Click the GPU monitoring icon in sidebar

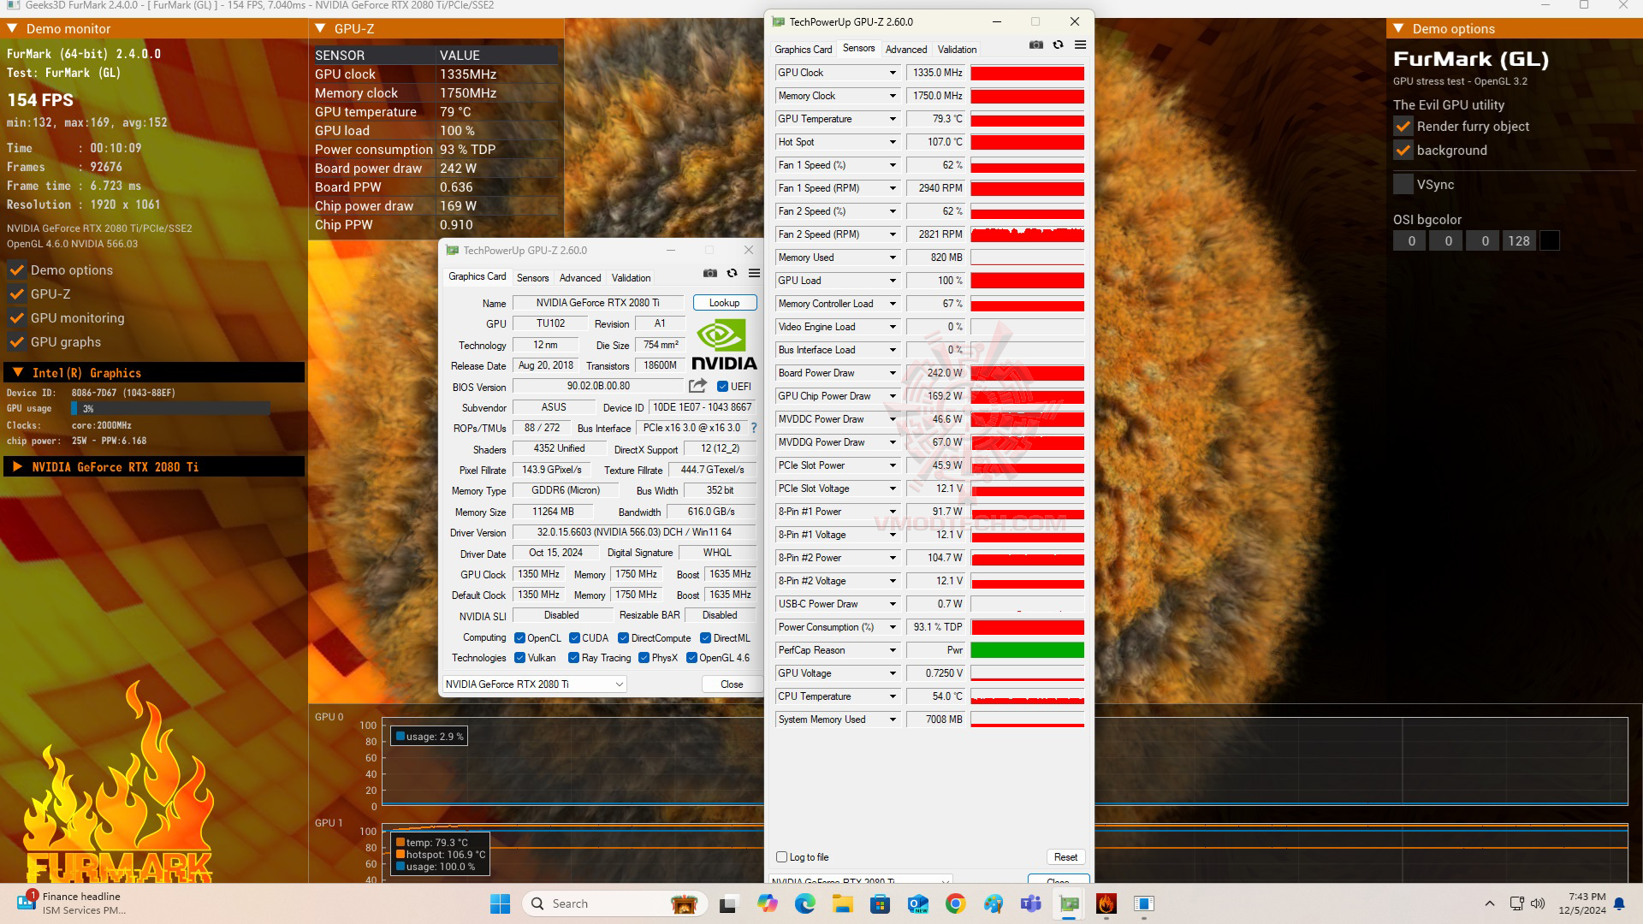point(17,318)
